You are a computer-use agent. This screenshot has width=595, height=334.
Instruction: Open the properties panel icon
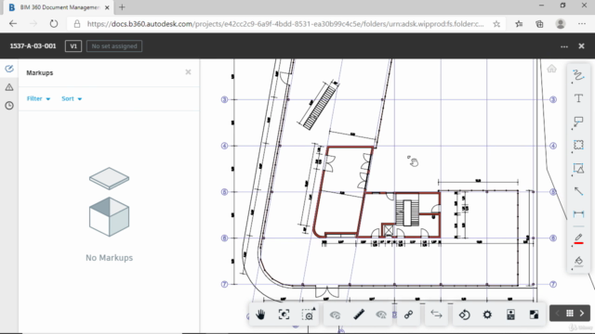point(510,315)
